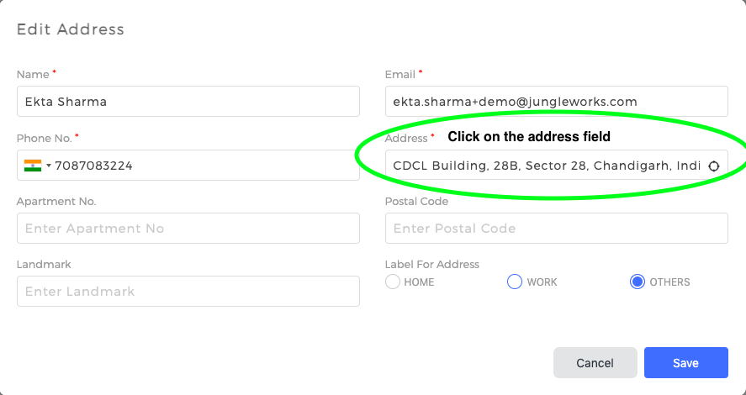Click the Postal Code field label

point(417,202)
